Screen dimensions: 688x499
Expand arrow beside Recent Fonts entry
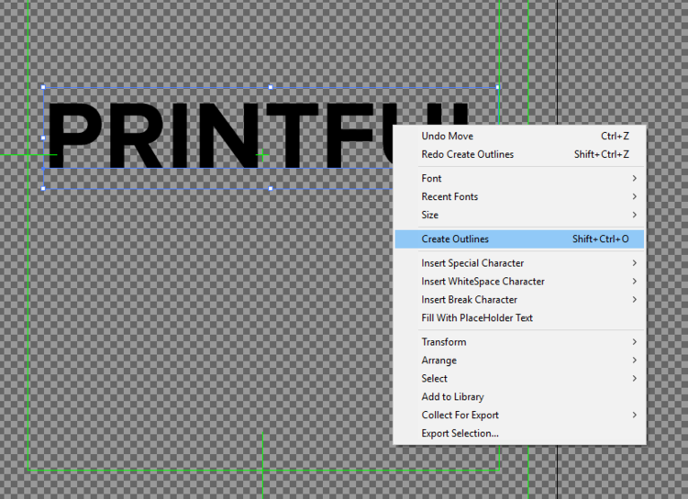pos(635,196)
